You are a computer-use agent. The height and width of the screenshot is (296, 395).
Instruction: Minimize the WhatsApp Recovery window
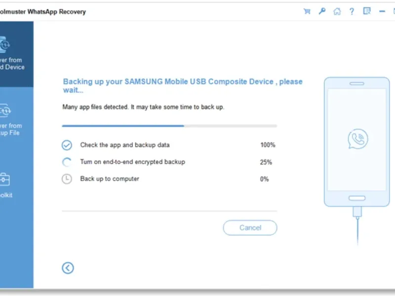tap(382, 11)
